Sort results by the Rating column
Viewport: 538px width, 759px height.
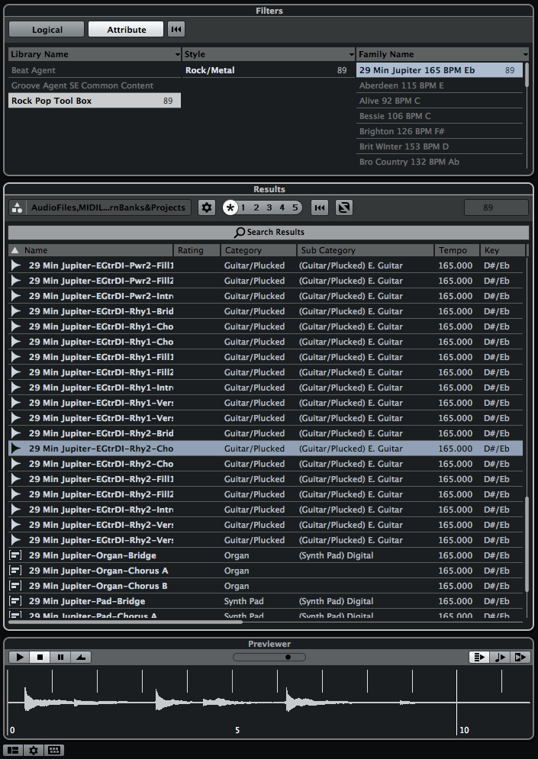[x=197, y=250]
